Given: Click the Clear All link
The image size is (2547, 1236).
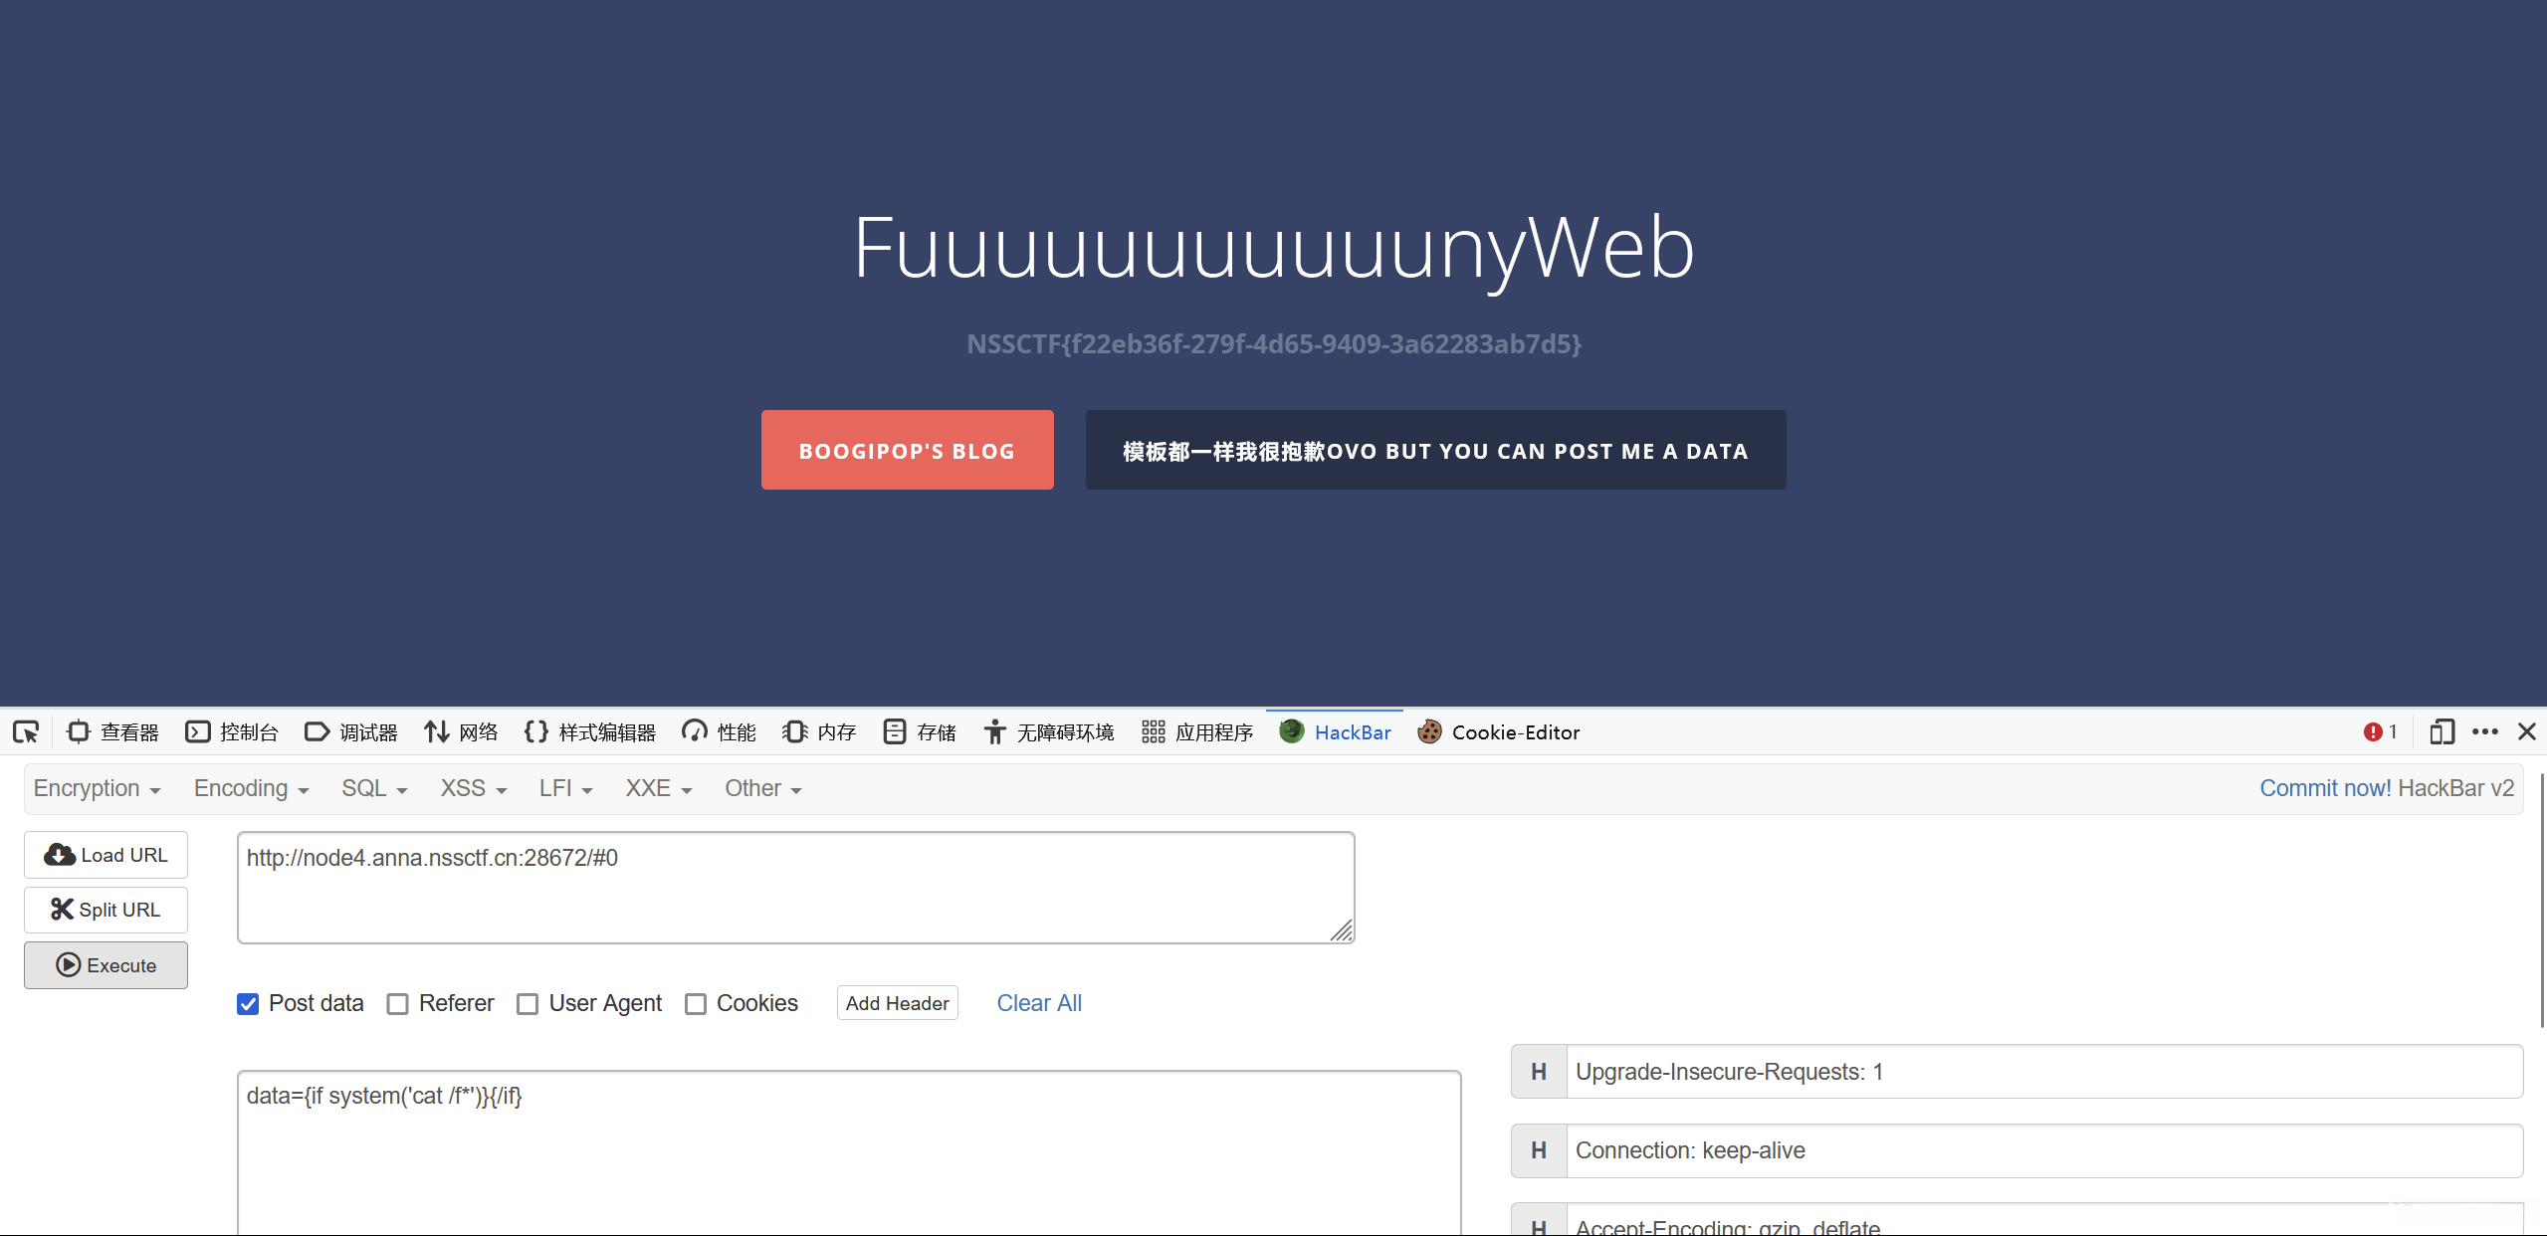Looking at the screenshot, I should point(1039,1004).
